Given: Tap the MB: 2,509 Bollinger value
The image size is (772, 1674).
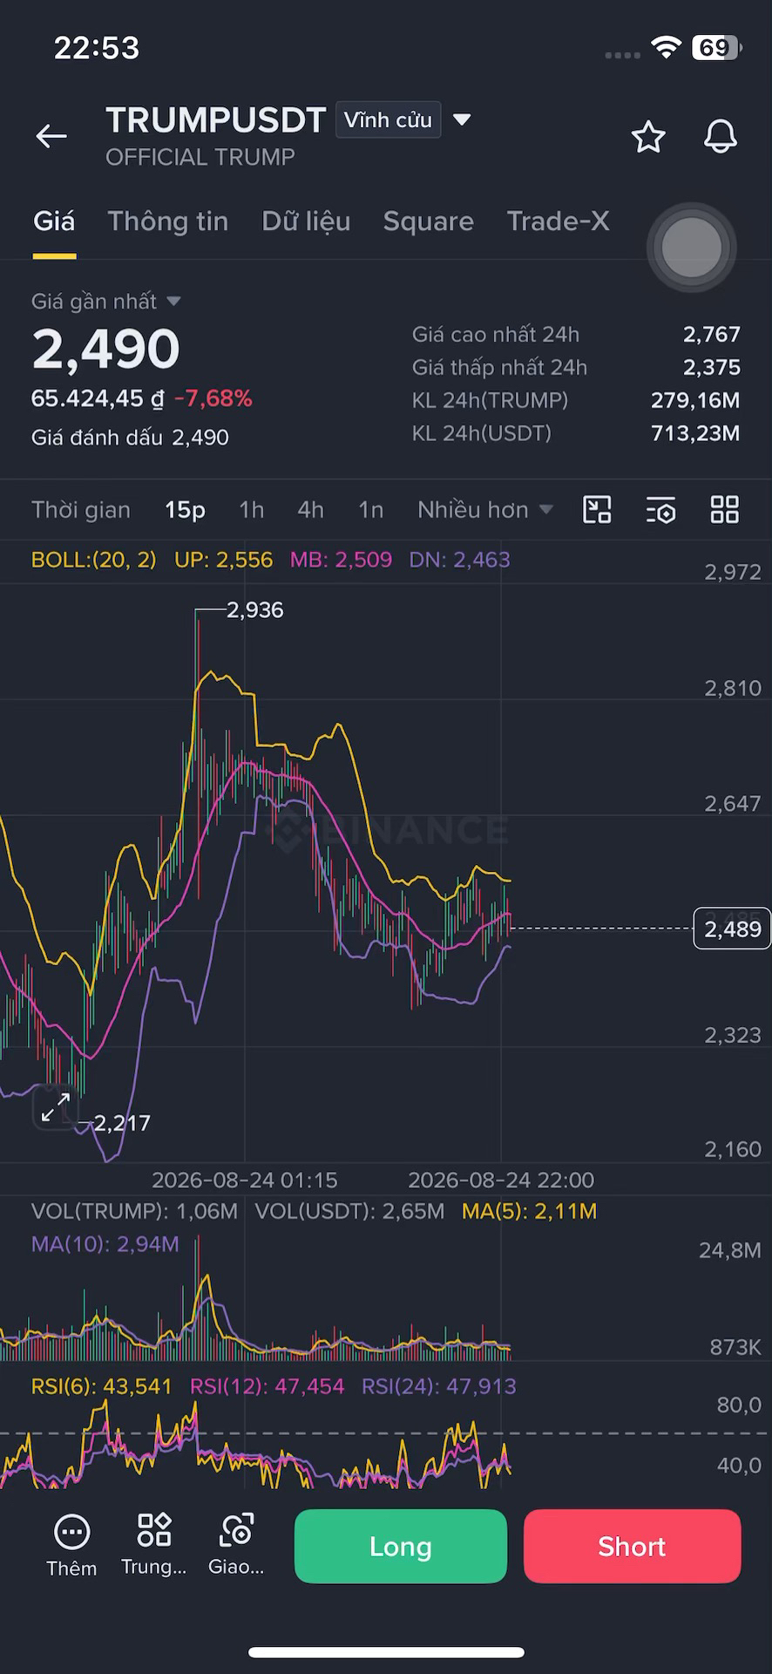Looking at the screenshot, I should tap(341, 560).
